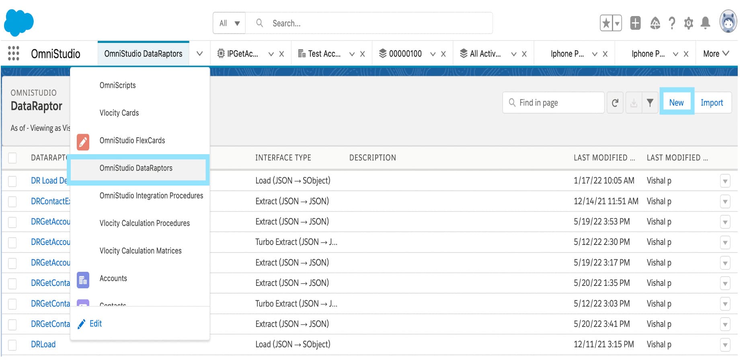Tick the select-all checkbox in table header
Screen dimensions: 743x363
coord(12,158)
